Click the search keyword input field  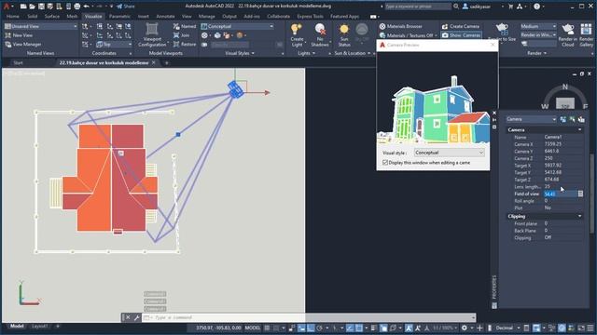(x=417, y=7)
